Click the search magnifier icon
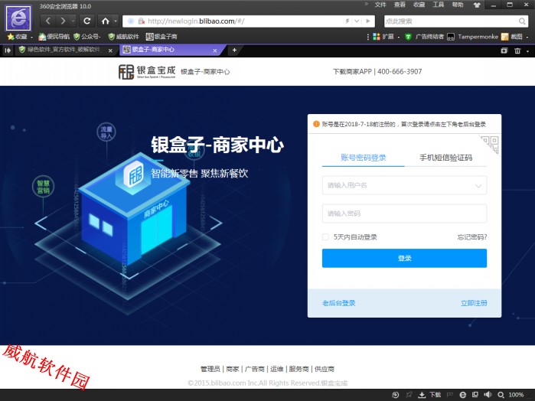Screen dimensions: 535x401 point(522,21)
